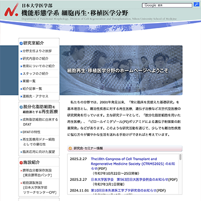Open the CTRMS2025 congress announcement PDF link
201x201 pixels.
tap(133, 164)
